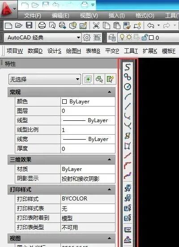Open the Layer Properties Manager icon
179x247 pixels.
pos(112,38)
